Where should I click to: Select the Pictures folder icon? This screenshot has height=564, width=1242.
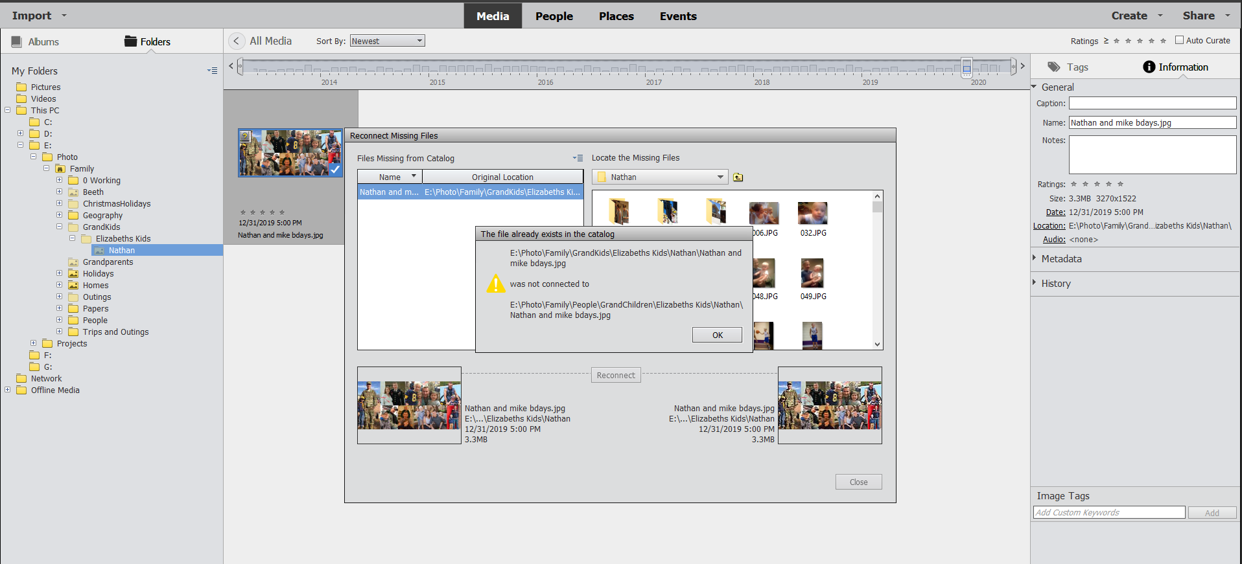21,87
